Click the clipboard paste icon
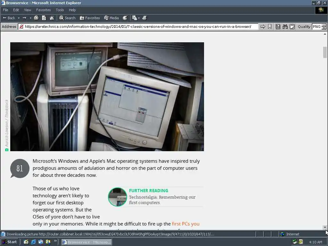This screenshot has height=246, width=328. pyautogui.click(x=292, y=27)
